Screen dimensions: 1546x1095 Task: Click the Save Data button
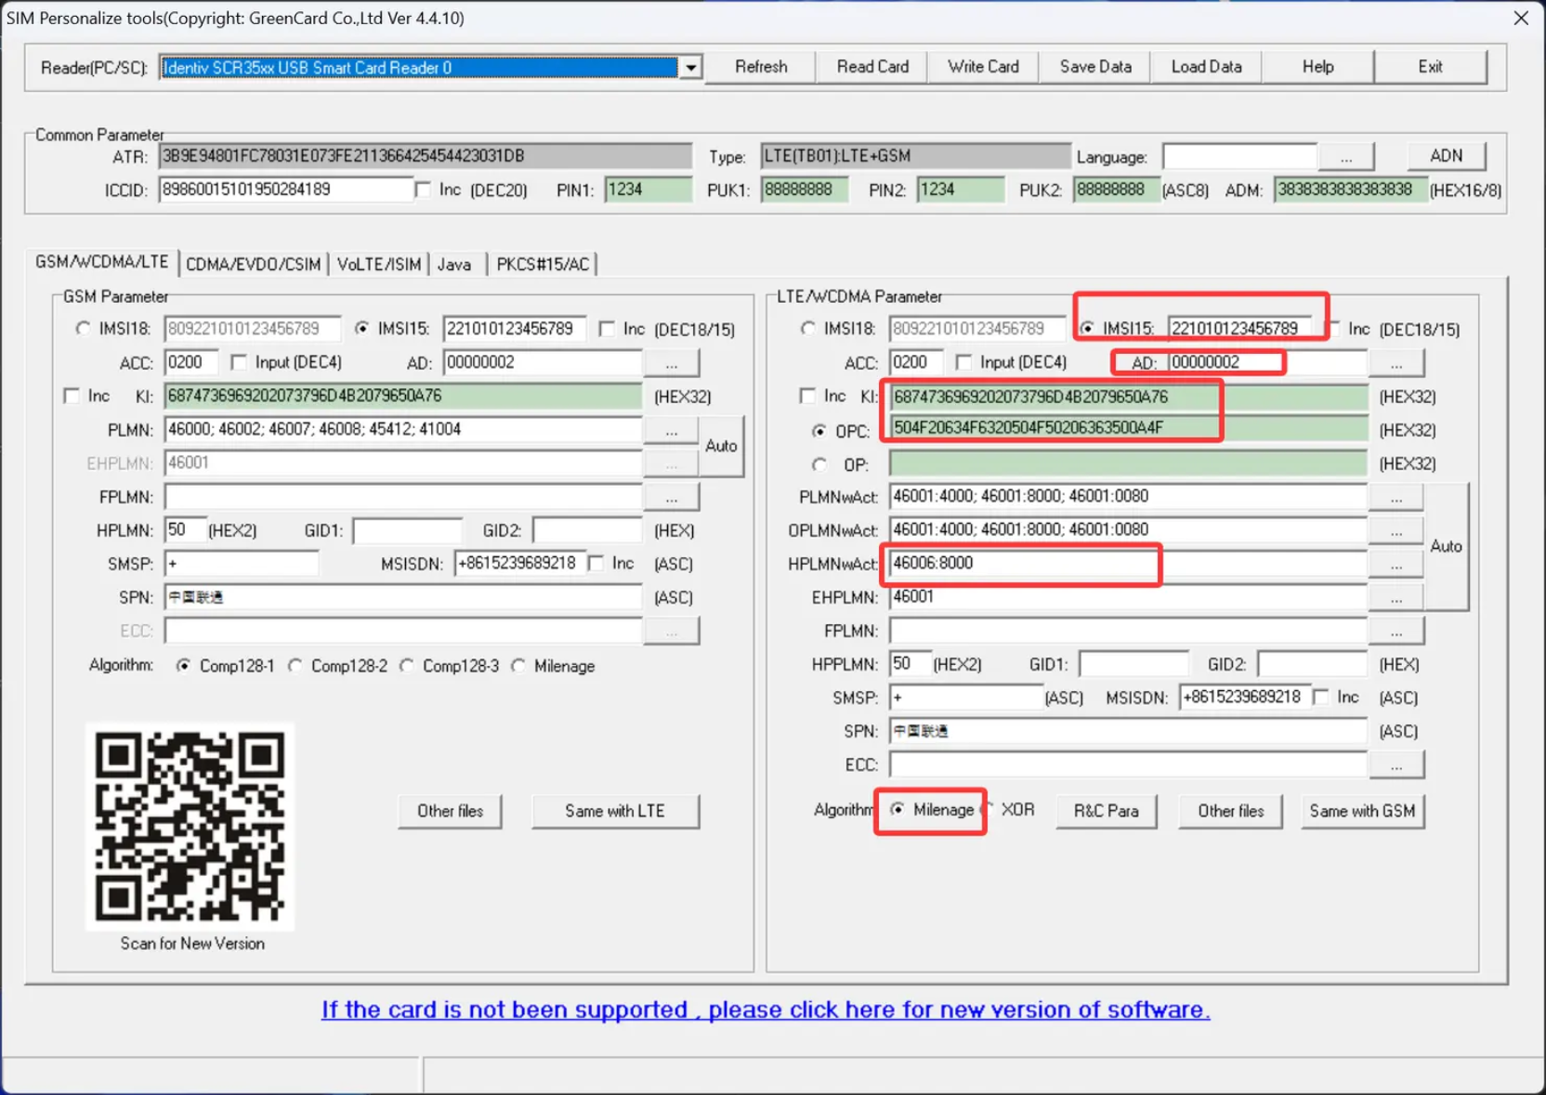(x=1094, y=67)
